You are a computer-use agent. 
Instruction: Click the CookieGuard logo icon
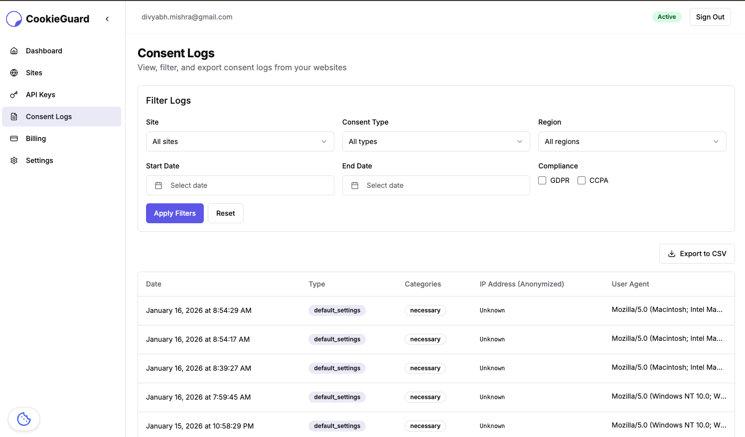(13, 18)
